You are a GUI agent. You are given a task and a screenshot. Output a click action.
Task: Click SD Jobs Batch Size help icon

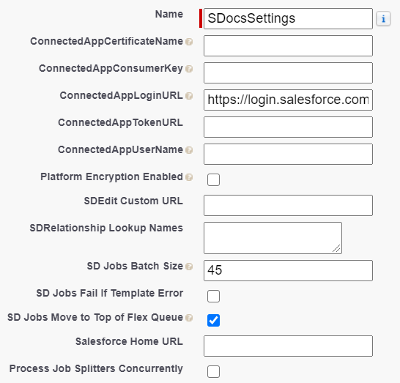[189, 267]
